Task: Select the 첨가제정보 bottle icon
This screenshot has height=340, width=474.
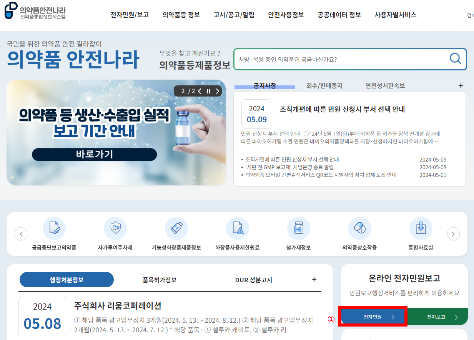Action: (x=299, y=228)
